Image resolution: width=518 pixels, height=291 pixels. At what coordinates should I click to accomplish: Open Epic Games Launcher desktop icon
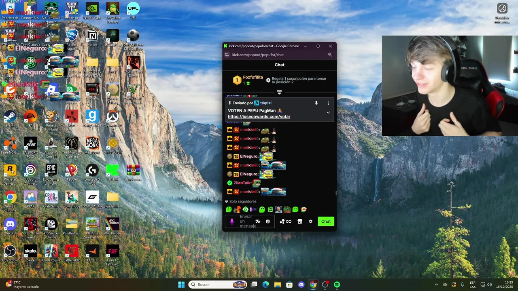tap(51, 174)
